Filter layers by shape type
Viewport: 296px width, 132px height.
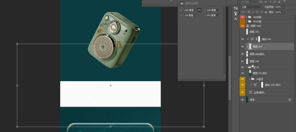tap(274, 2)
